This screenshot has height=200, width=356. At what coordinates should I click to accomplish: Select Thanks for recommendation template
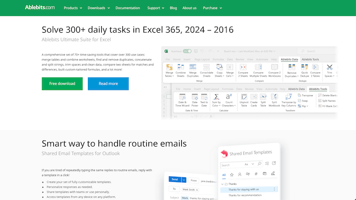point(245,195)
